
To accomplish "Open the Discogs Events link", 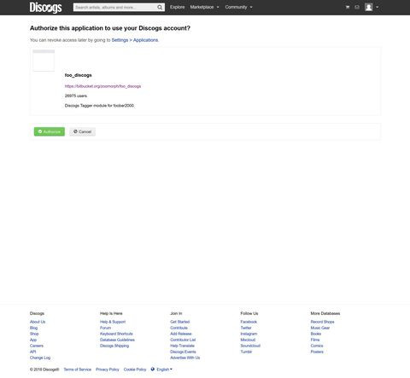I will click(183, 352).
